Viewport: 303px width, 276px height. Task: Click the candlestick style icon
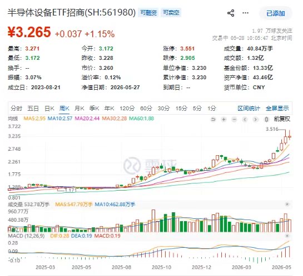(x=266, y=119)
